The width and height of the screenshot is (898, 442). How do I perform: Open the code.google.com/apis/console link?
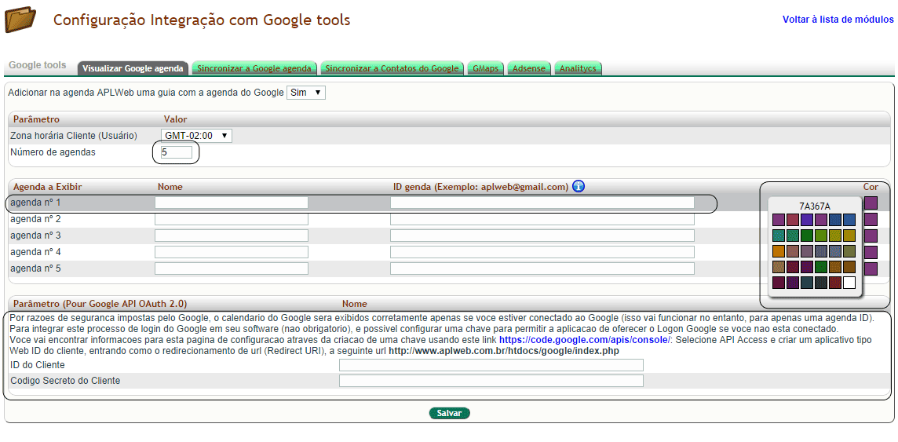pyautogui.click(x=585, y=340)
